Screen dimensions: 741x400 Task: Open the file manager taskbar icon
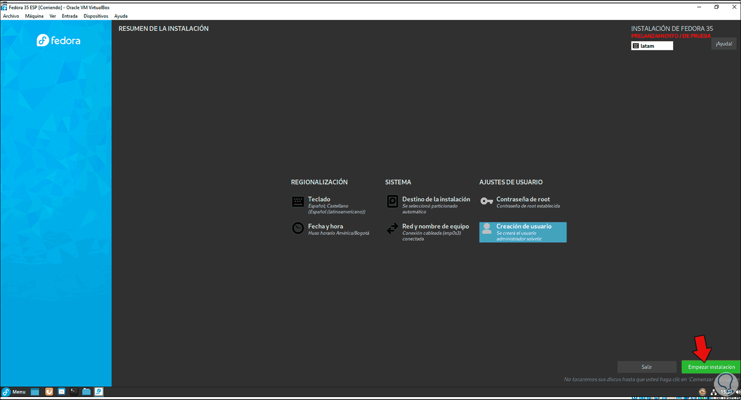point(86,392)
